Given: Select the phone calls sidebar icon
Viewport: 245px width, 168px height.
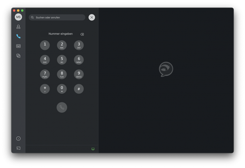Looking at the screenshot, I should tap(18, 36).
